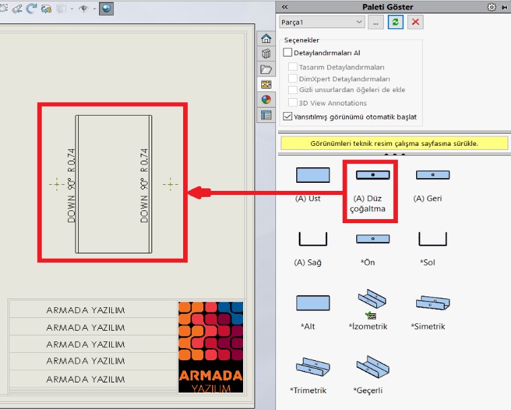Open the Custom Properties tab icon

click(x=267, y=115)
